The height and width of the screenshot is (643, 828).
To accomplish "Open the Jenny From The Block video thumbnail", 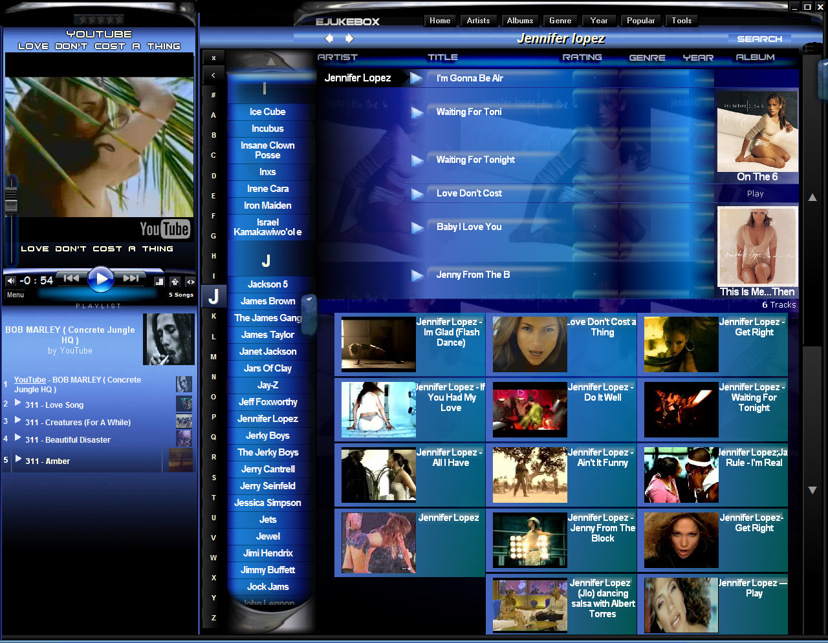I will pos(530,540).
